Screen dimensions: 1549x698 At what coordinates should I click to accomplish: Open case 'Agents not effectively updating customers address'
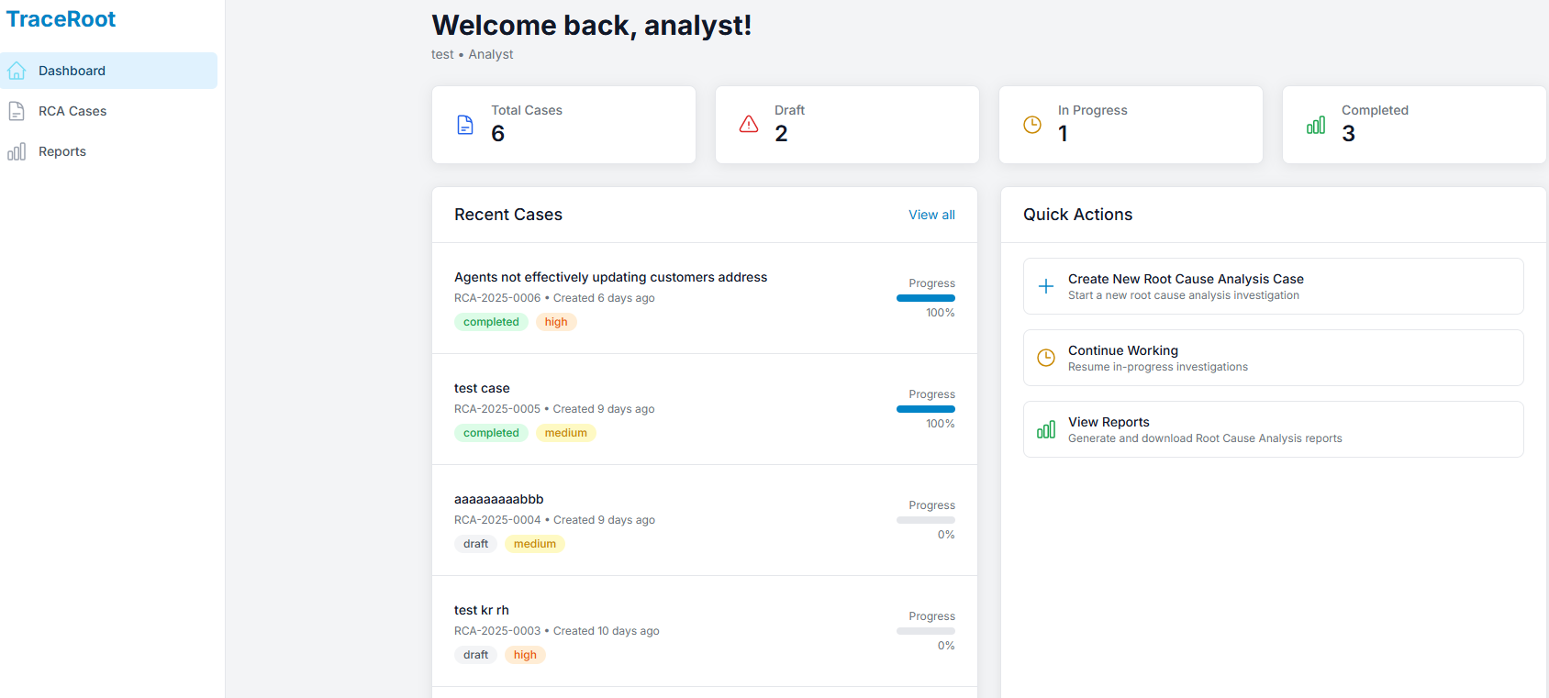[610, 277]
